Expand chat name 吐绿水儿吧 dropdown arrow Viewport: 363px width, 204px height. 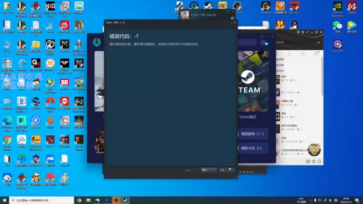tap(218, 15)
